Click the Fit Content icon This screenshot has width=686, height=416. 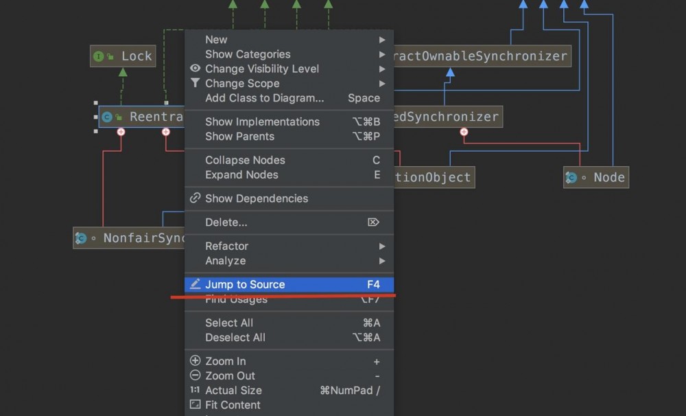[x=196, y=405]
